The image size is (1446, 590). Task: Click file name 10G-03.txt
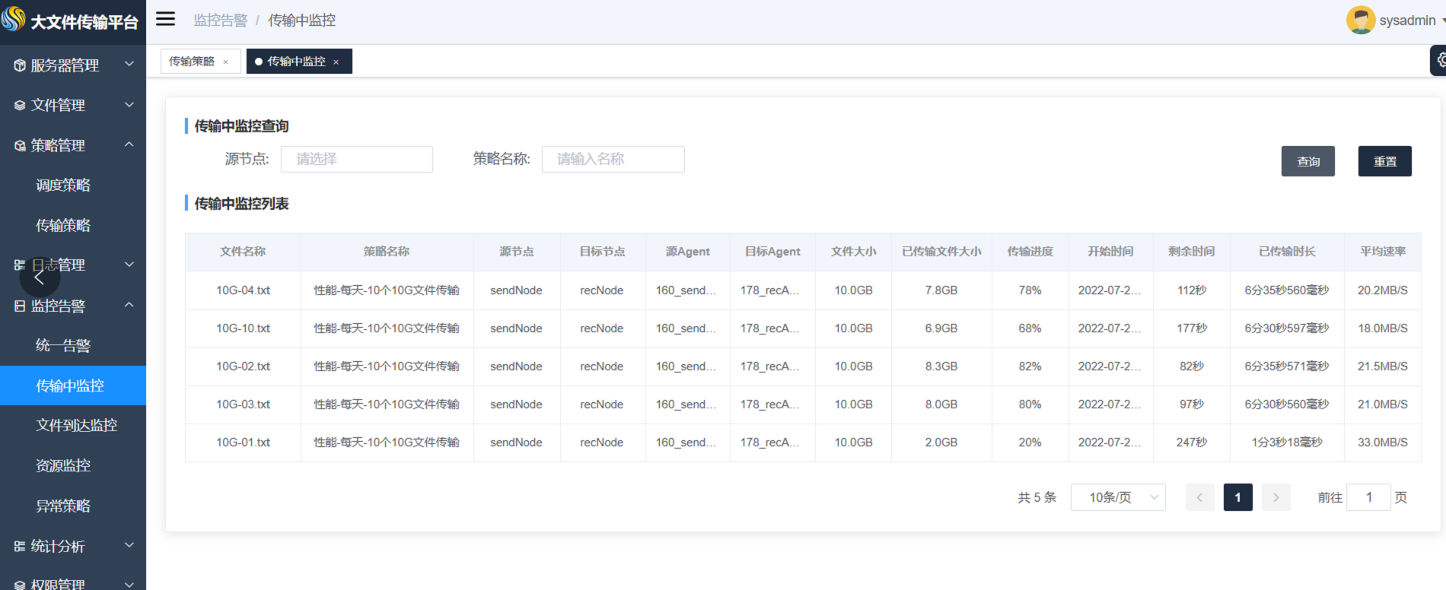pos(243,404)
